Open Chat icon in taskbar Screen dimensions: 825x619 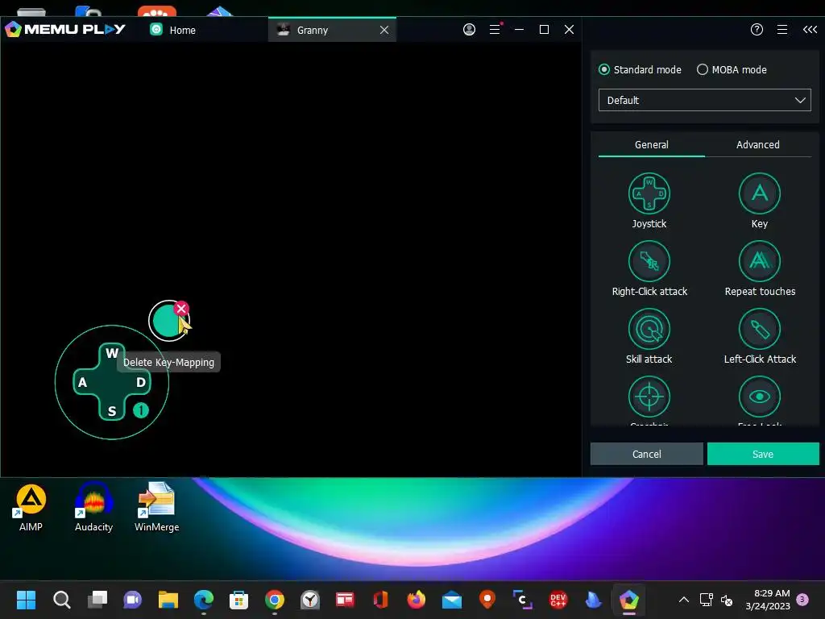point(133,600)
